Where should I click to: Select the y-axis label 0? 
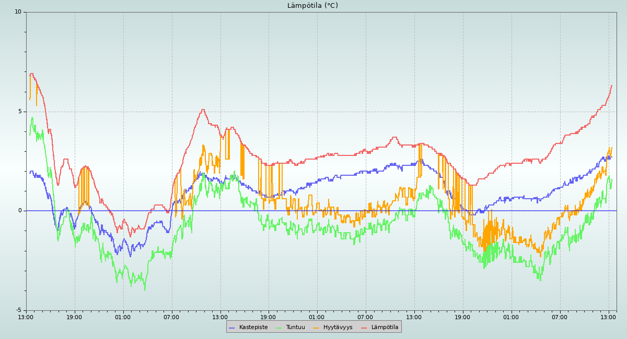point(20,211)
